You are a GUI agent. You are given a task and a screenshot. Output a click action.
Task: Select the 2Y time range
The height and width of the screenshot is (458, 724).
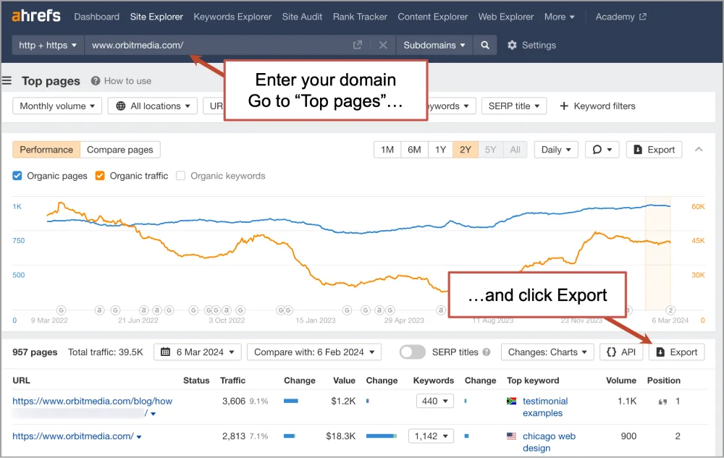click(x=466, y=150)
